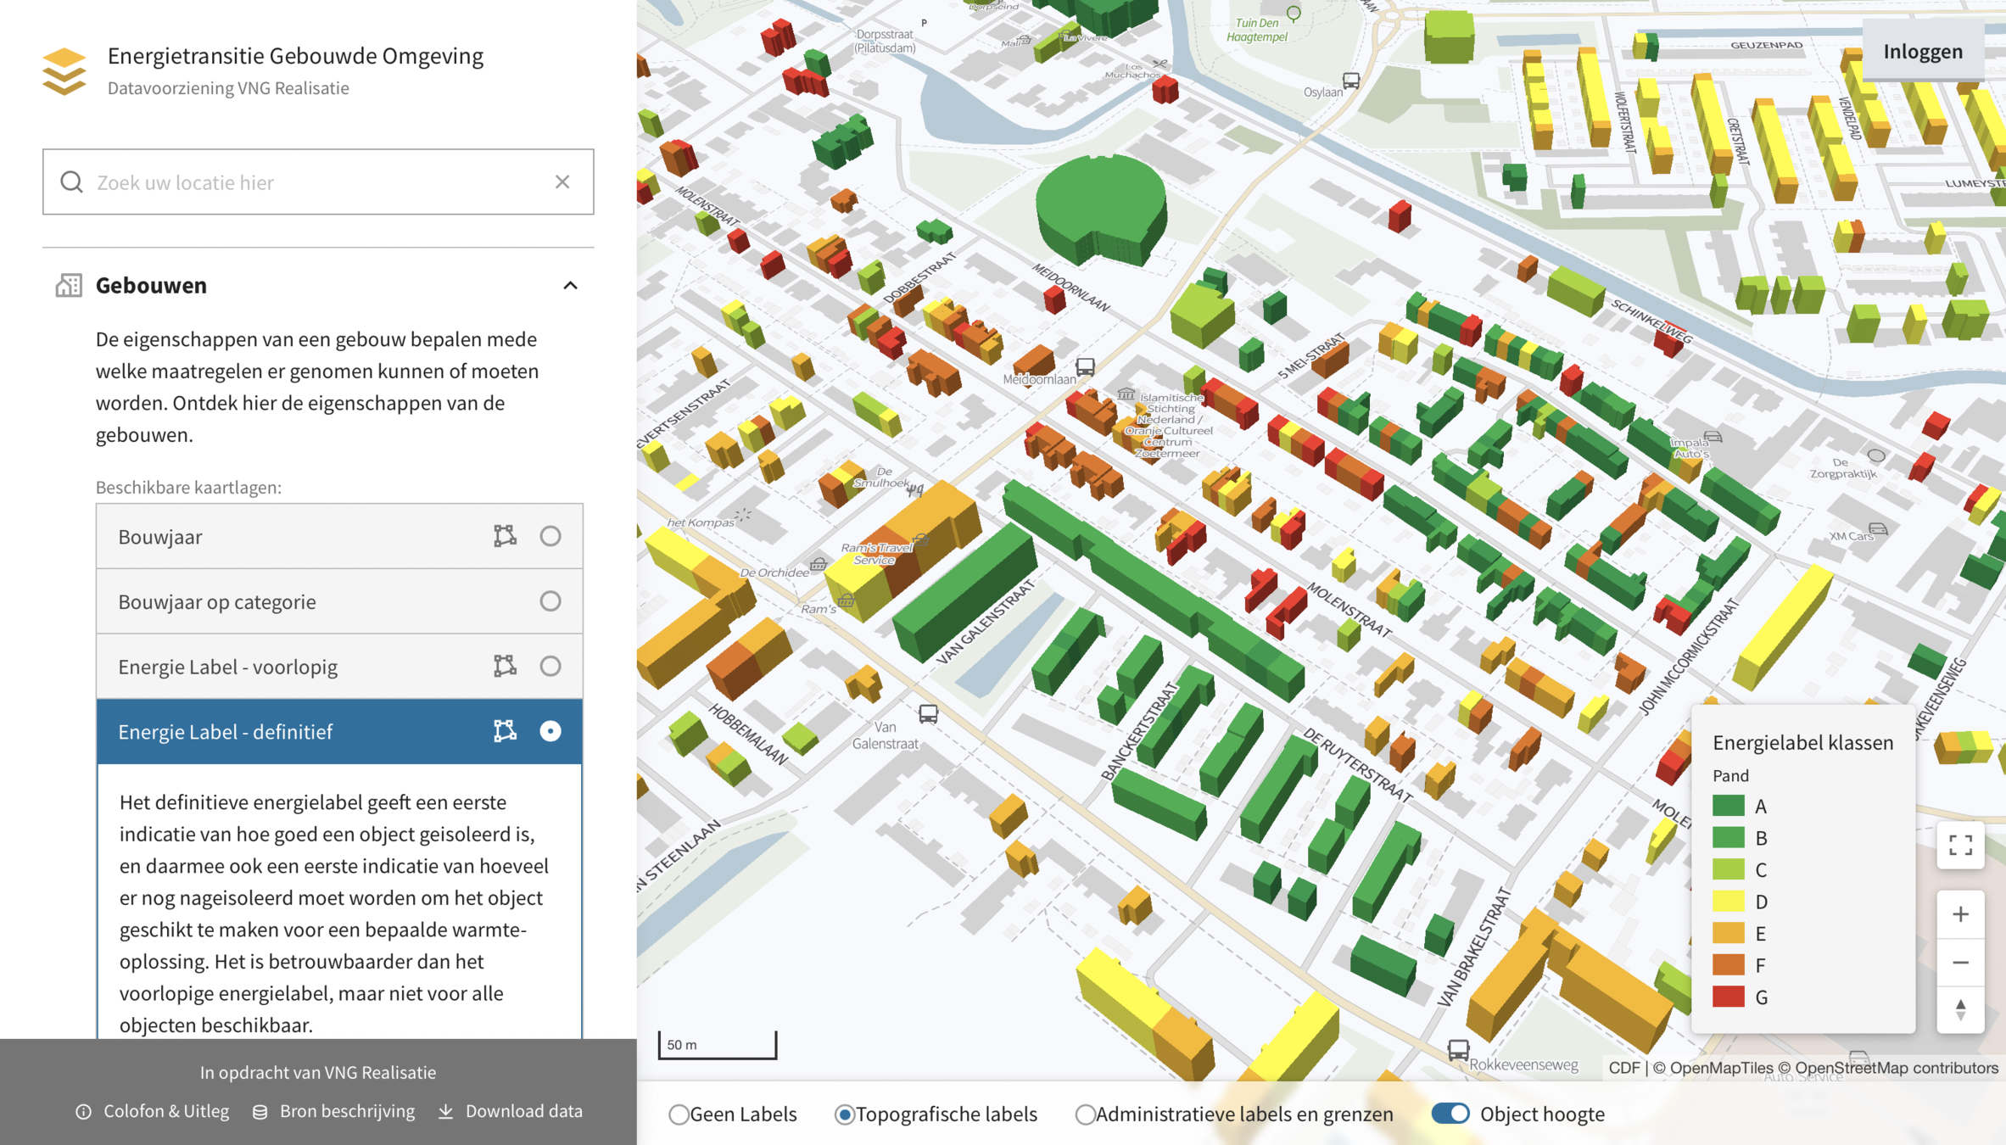Click the Inloggen button

(1923, 52)
